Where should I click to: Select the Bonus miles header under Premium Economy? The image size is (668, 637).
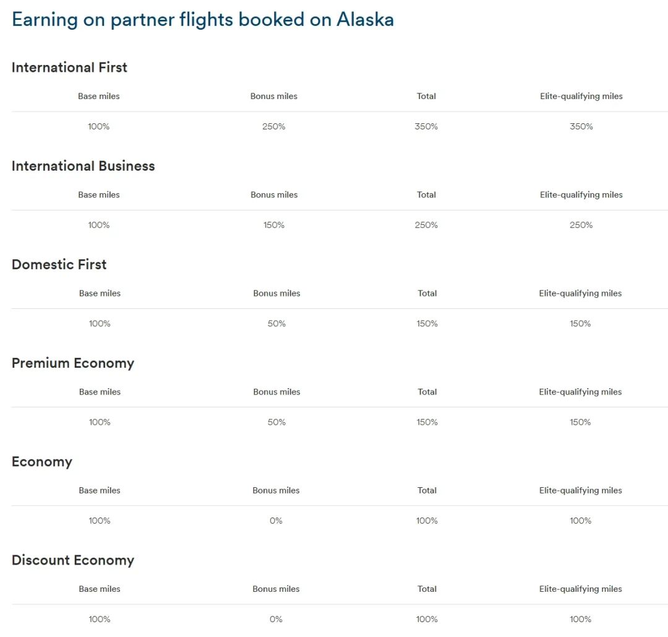tap(276, 392)
